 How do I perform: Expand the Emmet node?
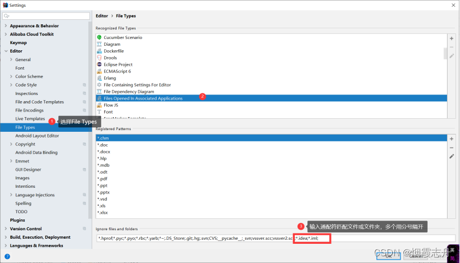(x=11, y=161)
